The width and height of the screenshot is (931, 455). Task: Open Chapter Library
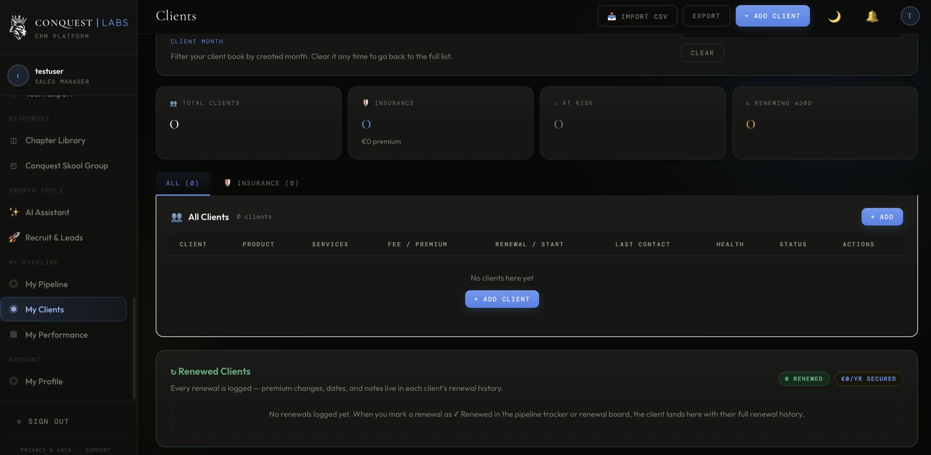[x=55, y=140]
